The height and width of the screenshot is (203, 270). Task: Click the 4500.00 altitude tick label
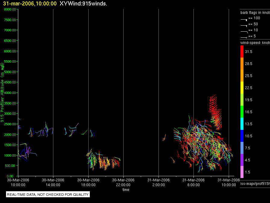coord(10,82)
